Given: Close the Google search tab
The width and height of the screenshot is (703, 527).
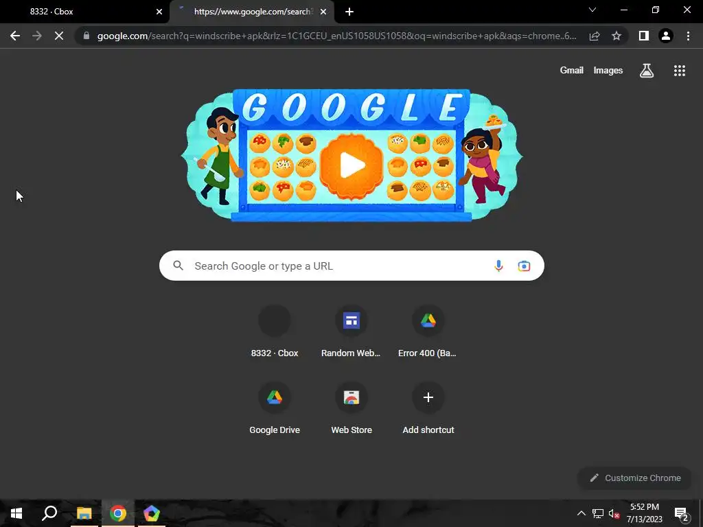Looking at the screenshot, I should click(x=323, y=12).
